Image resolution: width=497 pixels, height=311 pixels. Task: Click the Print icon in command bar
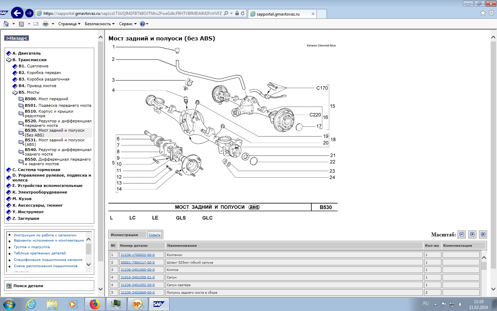tap(45, 24)
